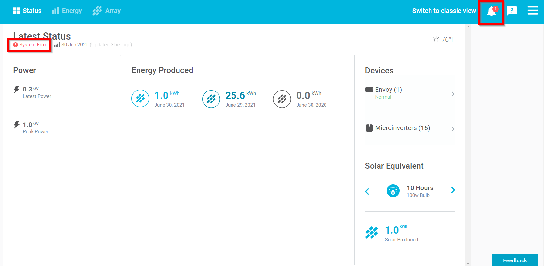Click the June 30, 2021 energy icon
This screenshot has width=544, height=266.
point(140,99)
